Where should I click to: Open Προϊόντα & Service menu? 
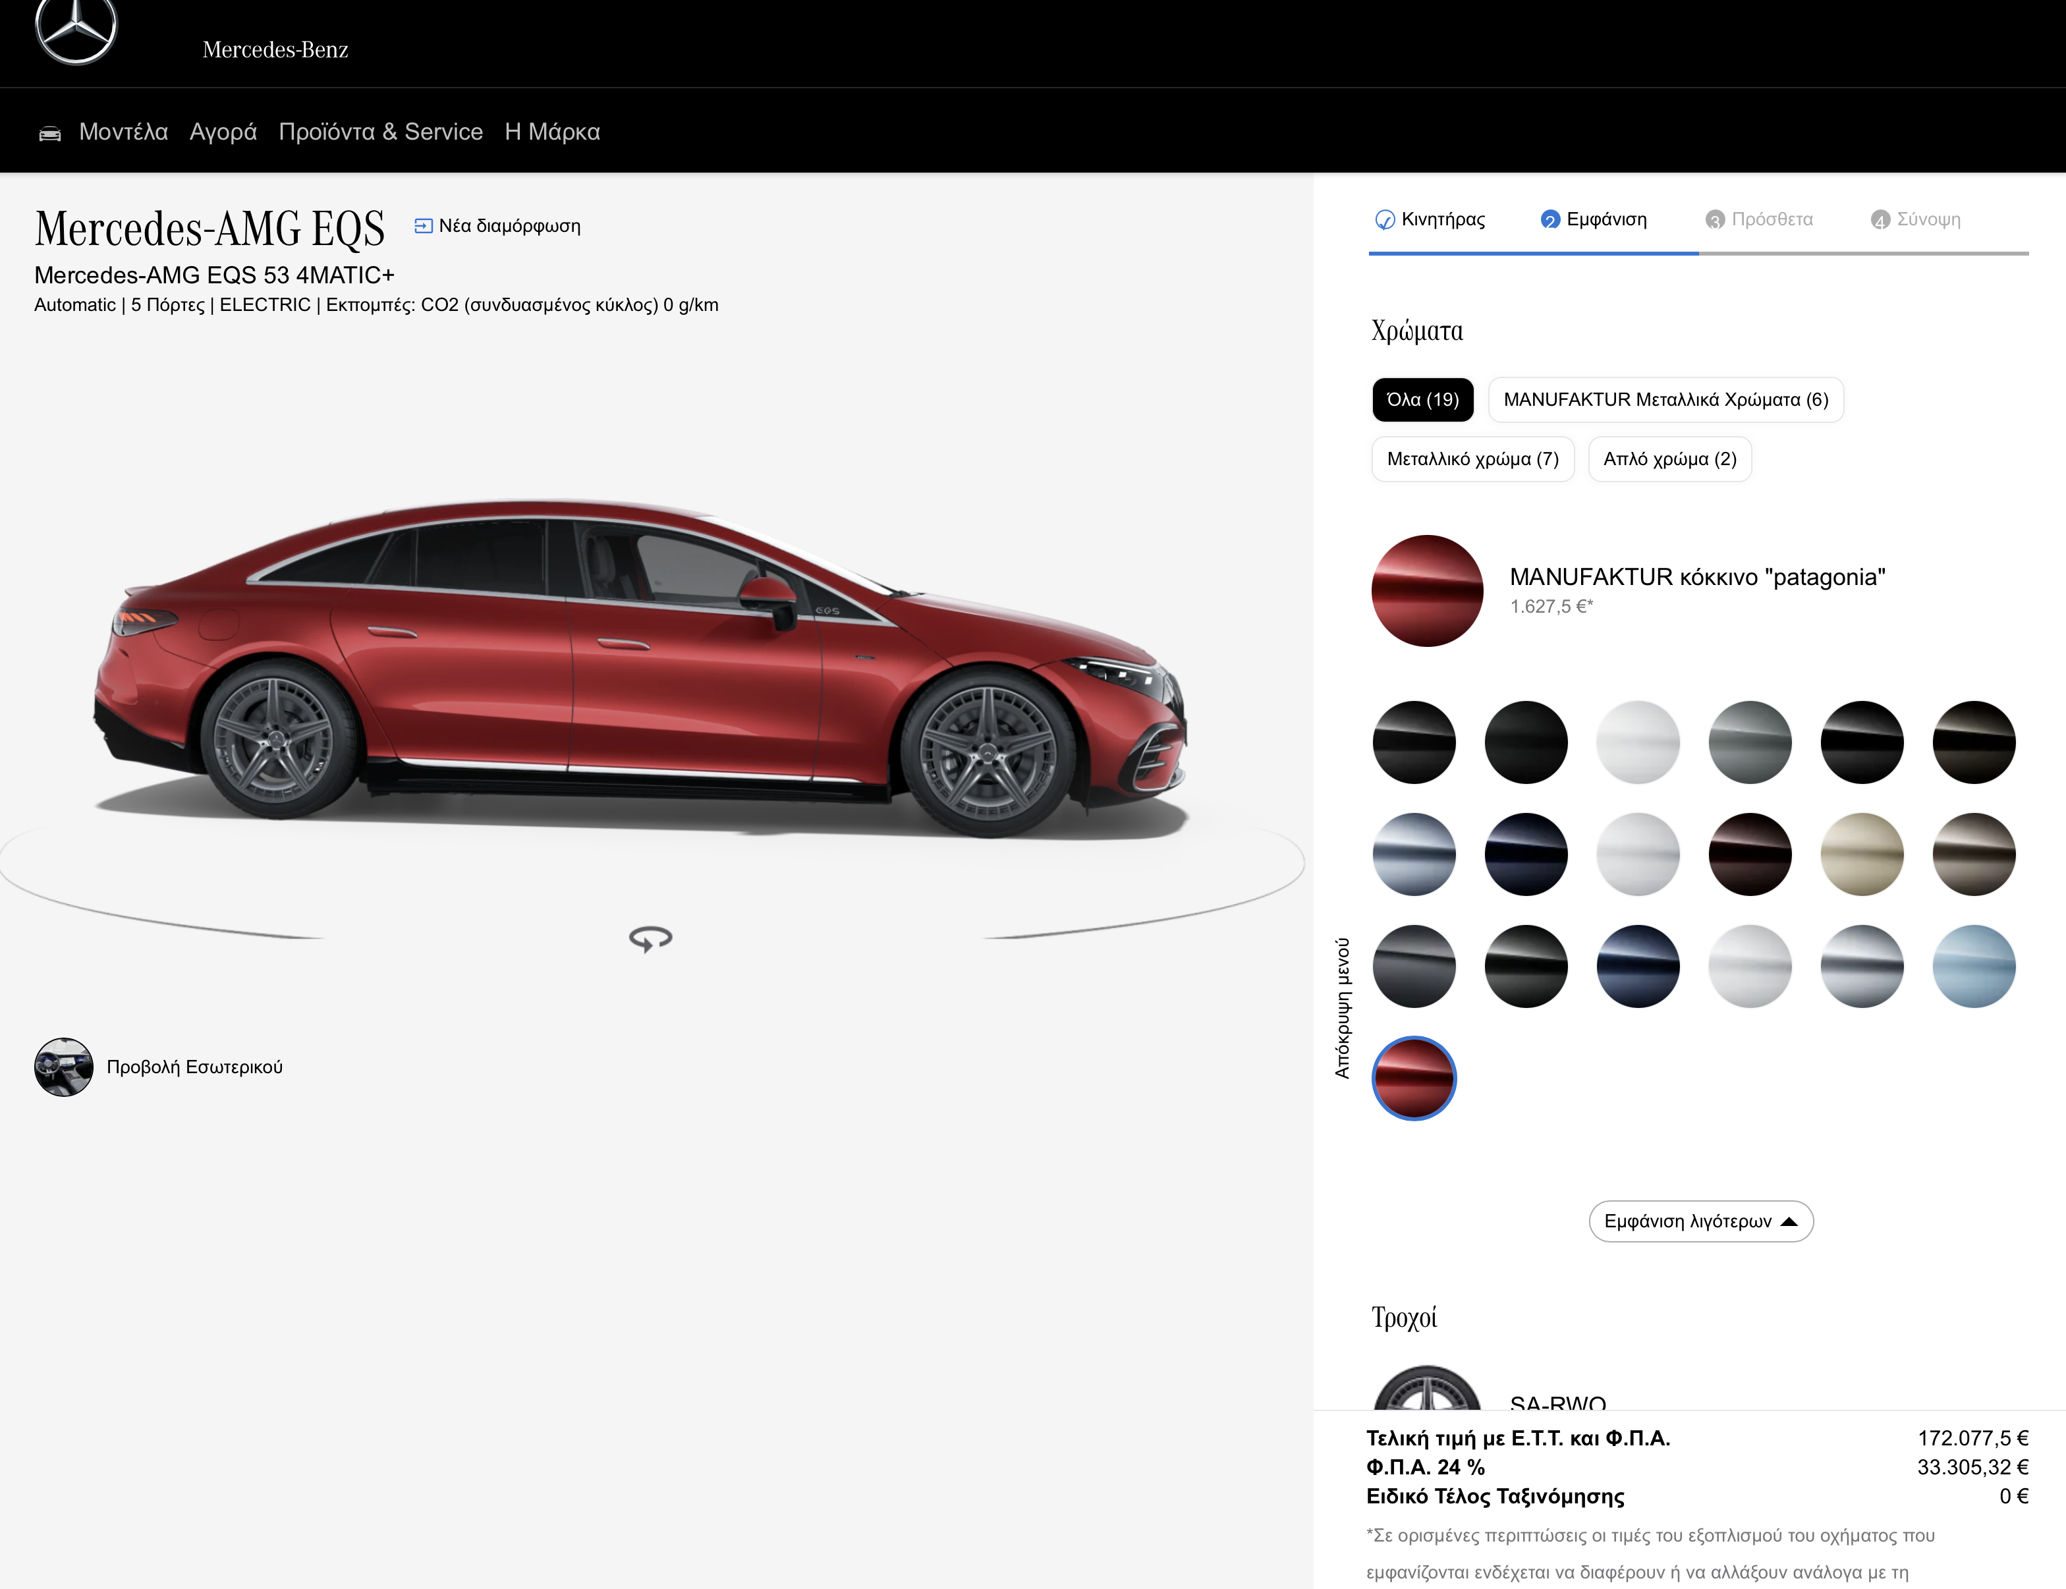[x=380, y=132]
